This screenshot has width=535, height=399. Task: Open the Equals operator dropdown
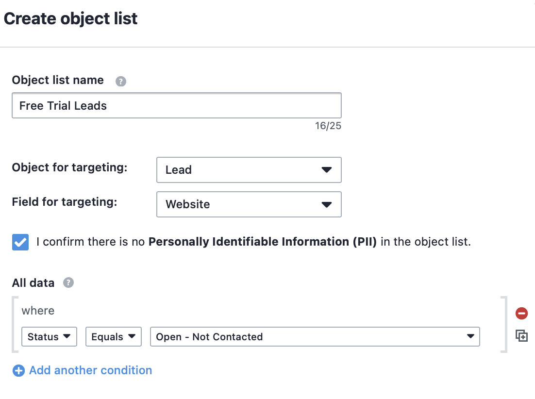click(x=114, y=336)
